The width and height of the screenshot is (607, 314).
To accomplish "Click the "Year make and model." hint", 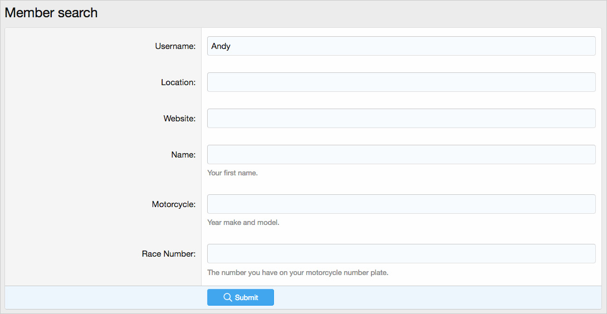I will point(243,223).
